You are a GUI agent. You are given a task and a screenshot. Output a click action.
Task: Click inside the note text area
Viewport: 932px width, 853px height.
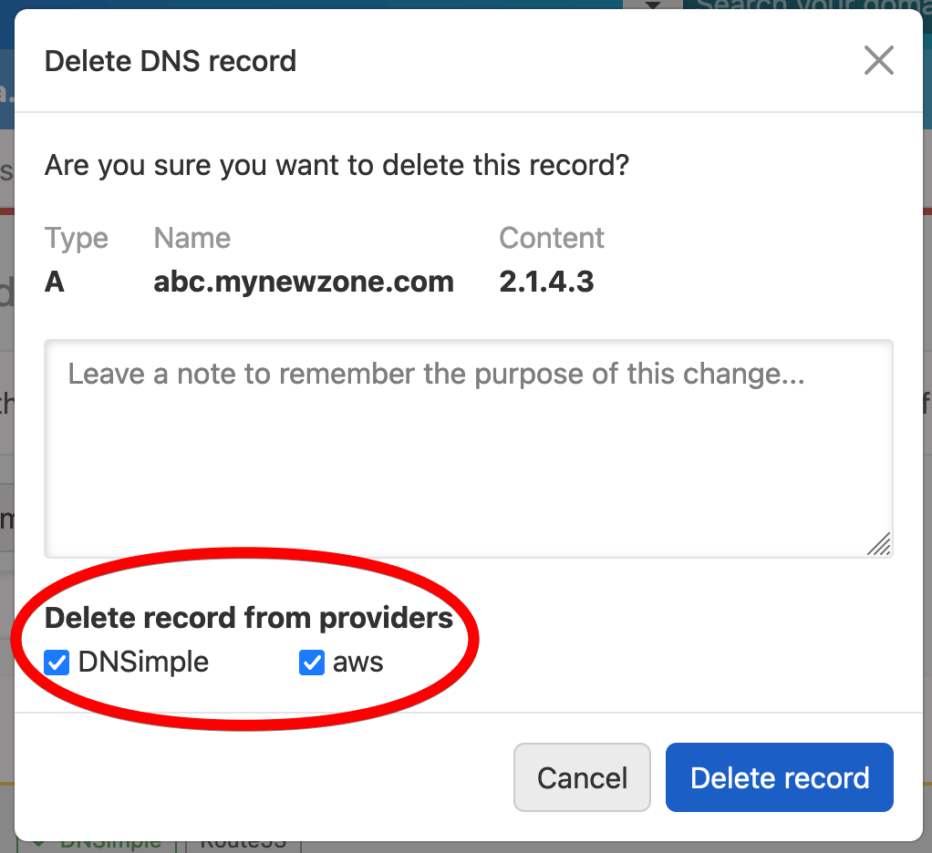pyautogui.click(x=468, y=447)
